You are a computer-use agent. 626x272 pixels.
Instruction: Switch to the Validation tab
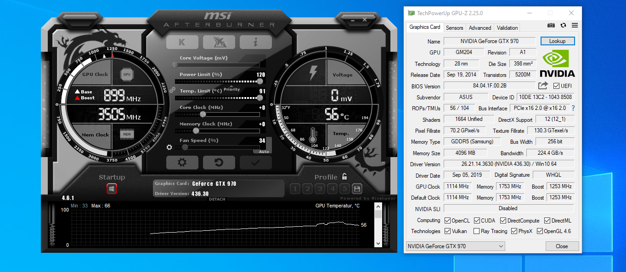(x=507, y=28)
